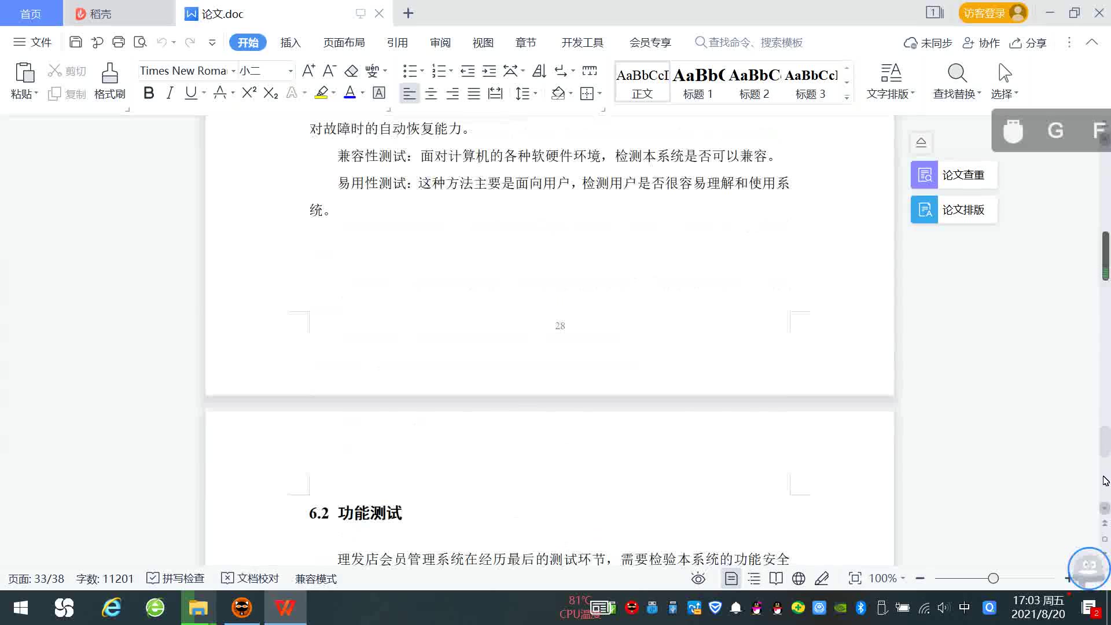1111x625 pixels.
Task: Toggle bold formatting button
Action: (x=149, y=93)
